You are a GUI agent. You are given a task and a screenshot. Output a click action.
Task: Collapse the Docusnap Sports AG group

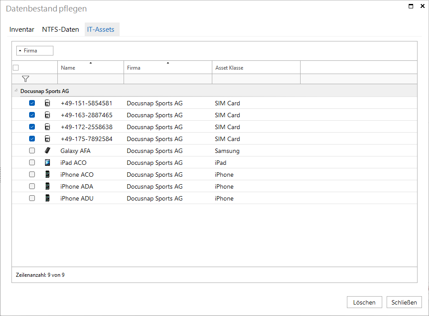pos(16,90)
